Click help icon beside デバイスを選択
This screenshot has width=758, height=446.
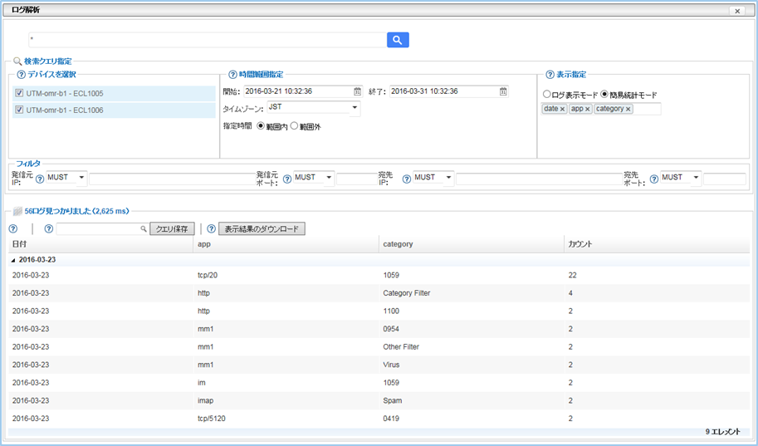point(21,75)
